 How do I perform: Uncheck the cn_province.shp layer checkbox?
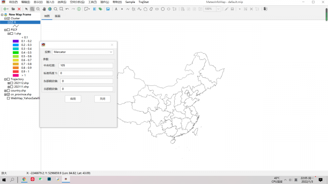click(8, 94)
